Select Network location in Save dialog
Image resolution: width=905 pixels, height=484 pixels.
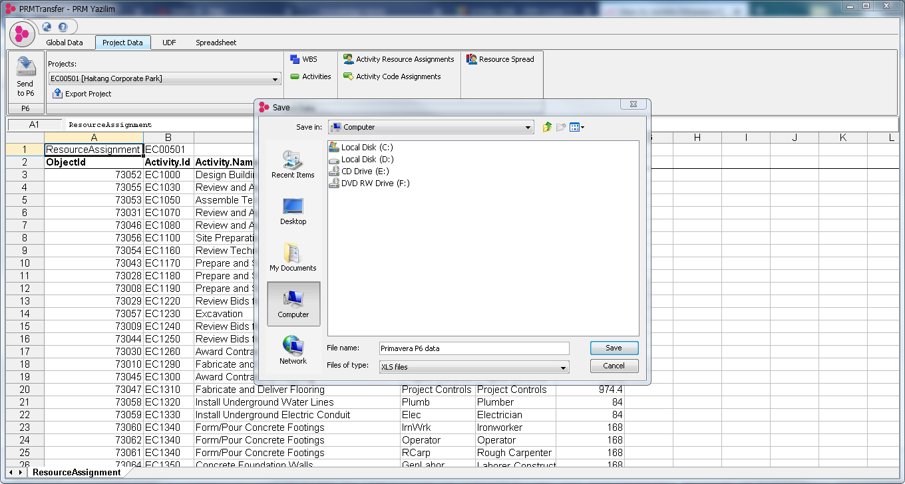coord(293,350)
